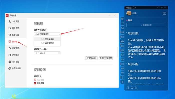Switch to the 客服 category tab
Image resolution: width=175 pixels, height=99 pixels.
coord(122,59)
